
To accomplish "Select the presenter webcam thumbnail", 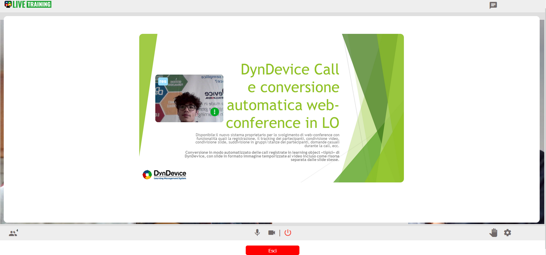I will point(189,98).
